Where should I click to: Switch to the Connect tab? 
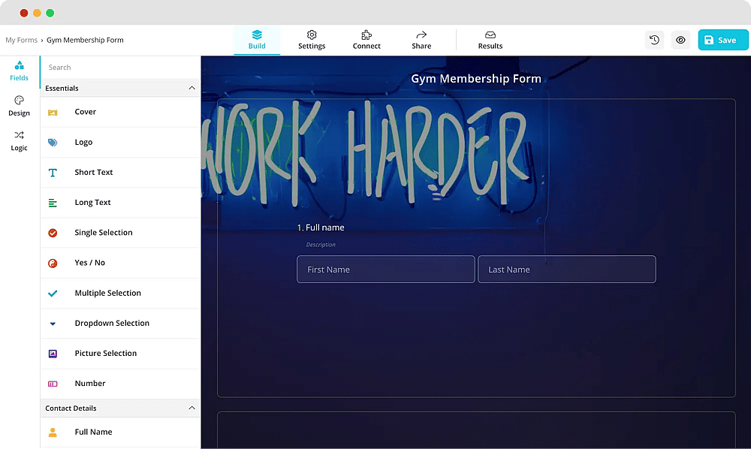(x=366, y=41)
